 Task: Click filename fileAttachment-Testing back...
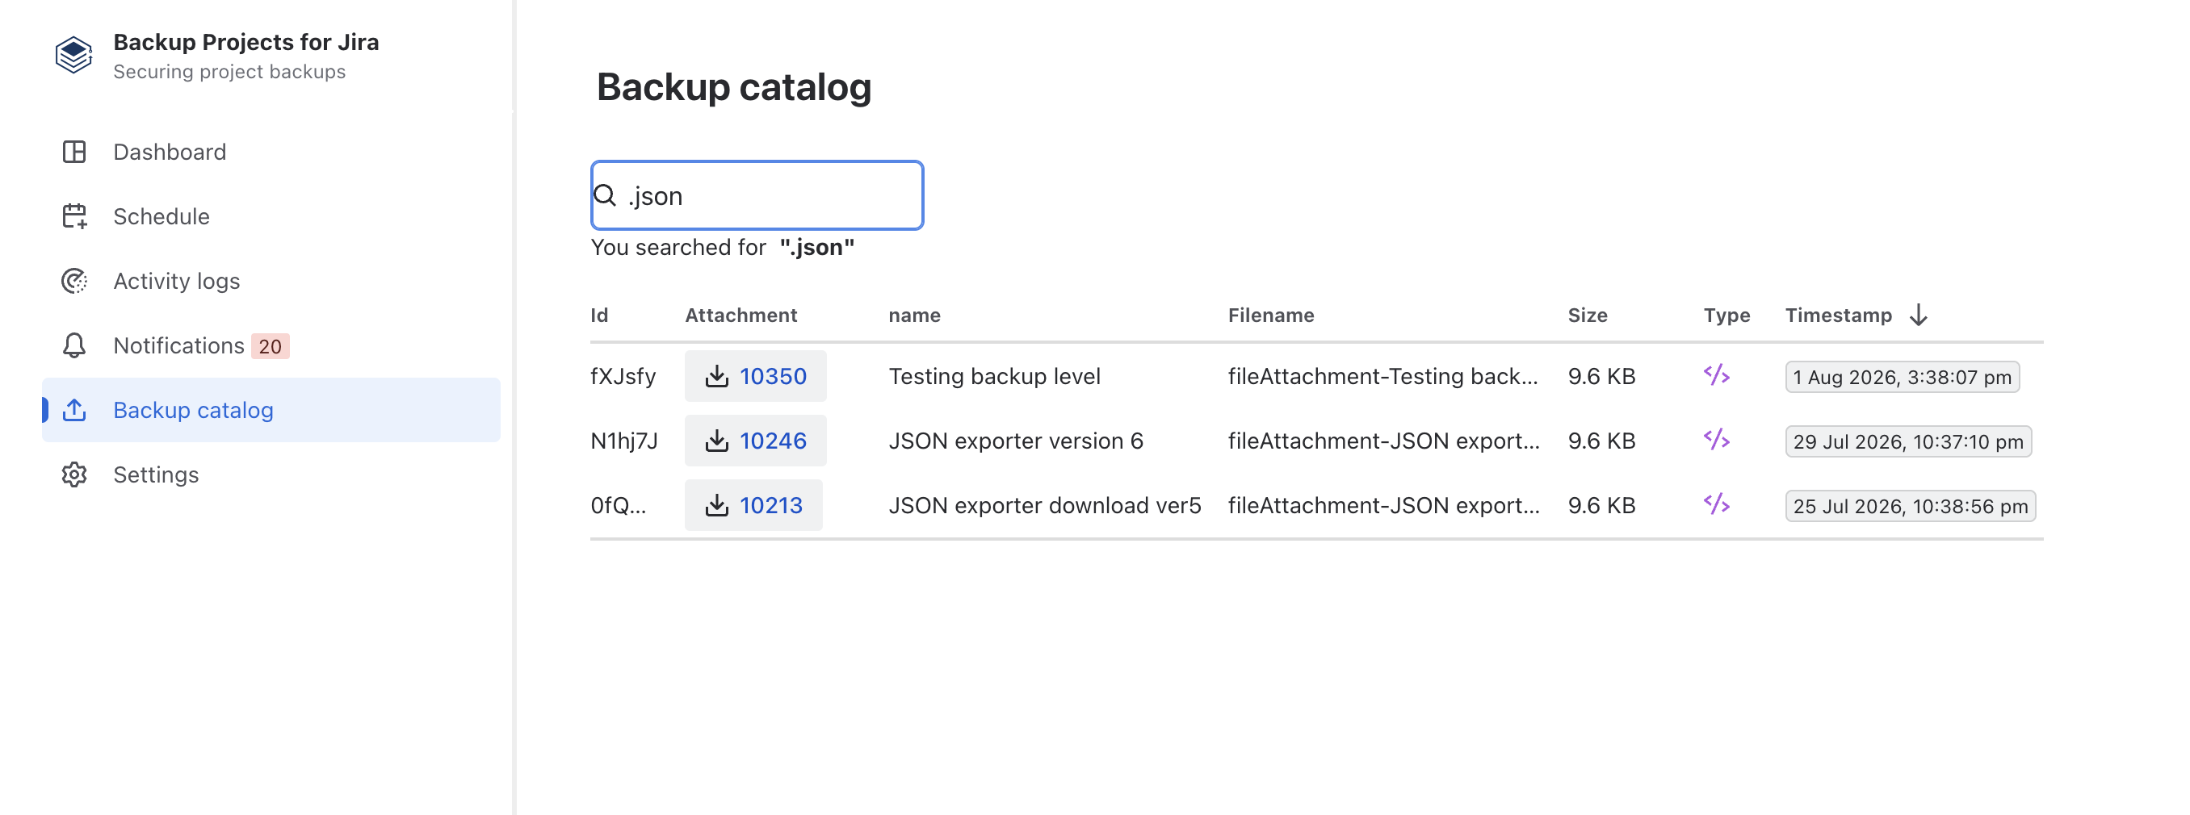pyautogui.click(x=1382, y=377)
